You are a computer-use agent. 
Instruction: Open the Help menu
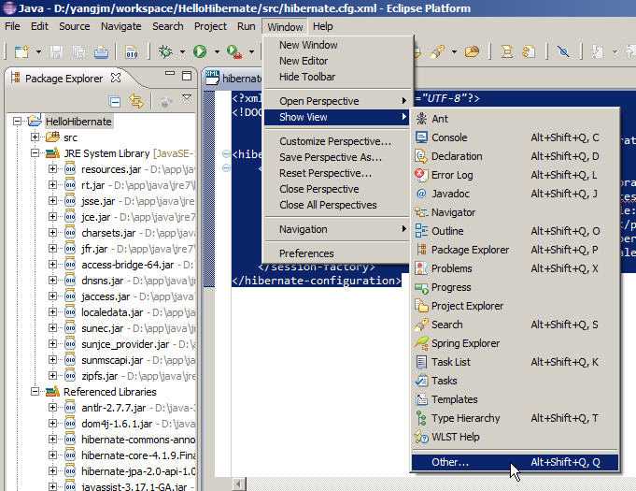323,26
